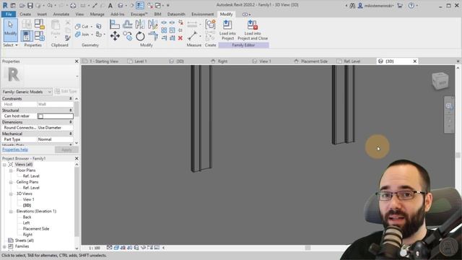The image size is (462, 260).
Task: Toggle the Properties palette icon in ribbon
Action: 27,36
